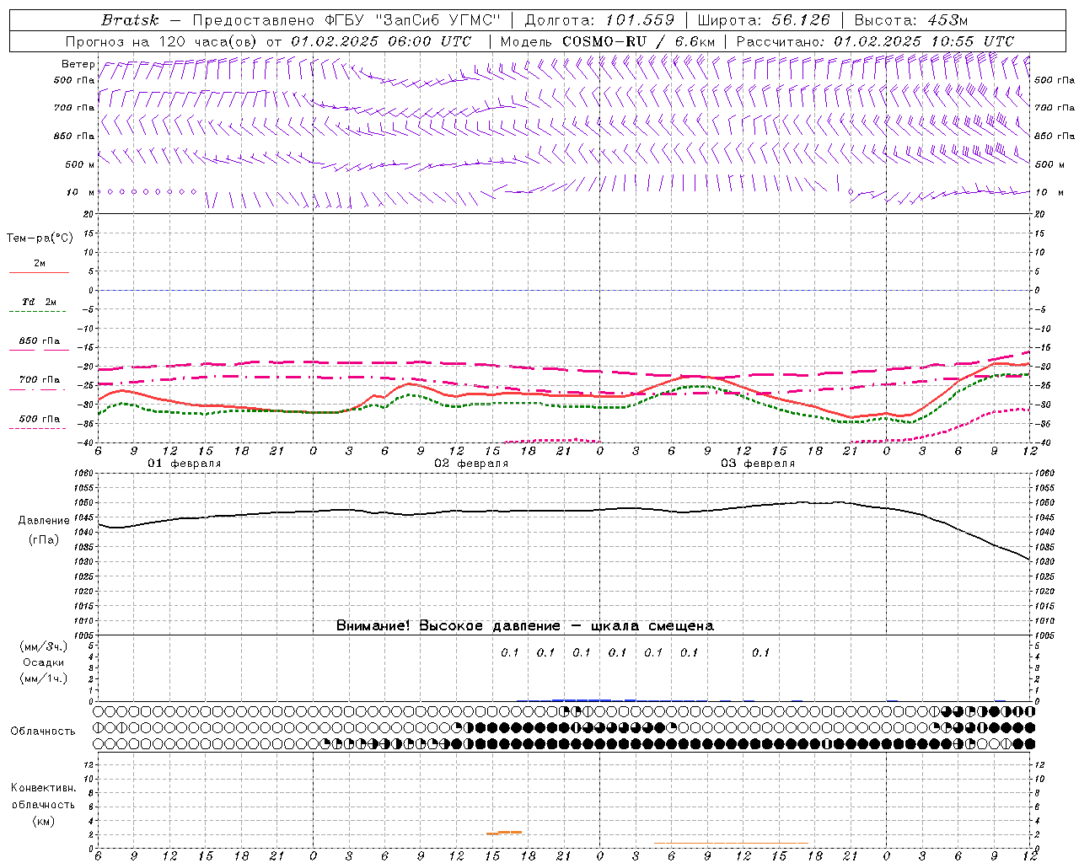
Task: Select the Конвективн. convective label
Action: coord(44,788)
